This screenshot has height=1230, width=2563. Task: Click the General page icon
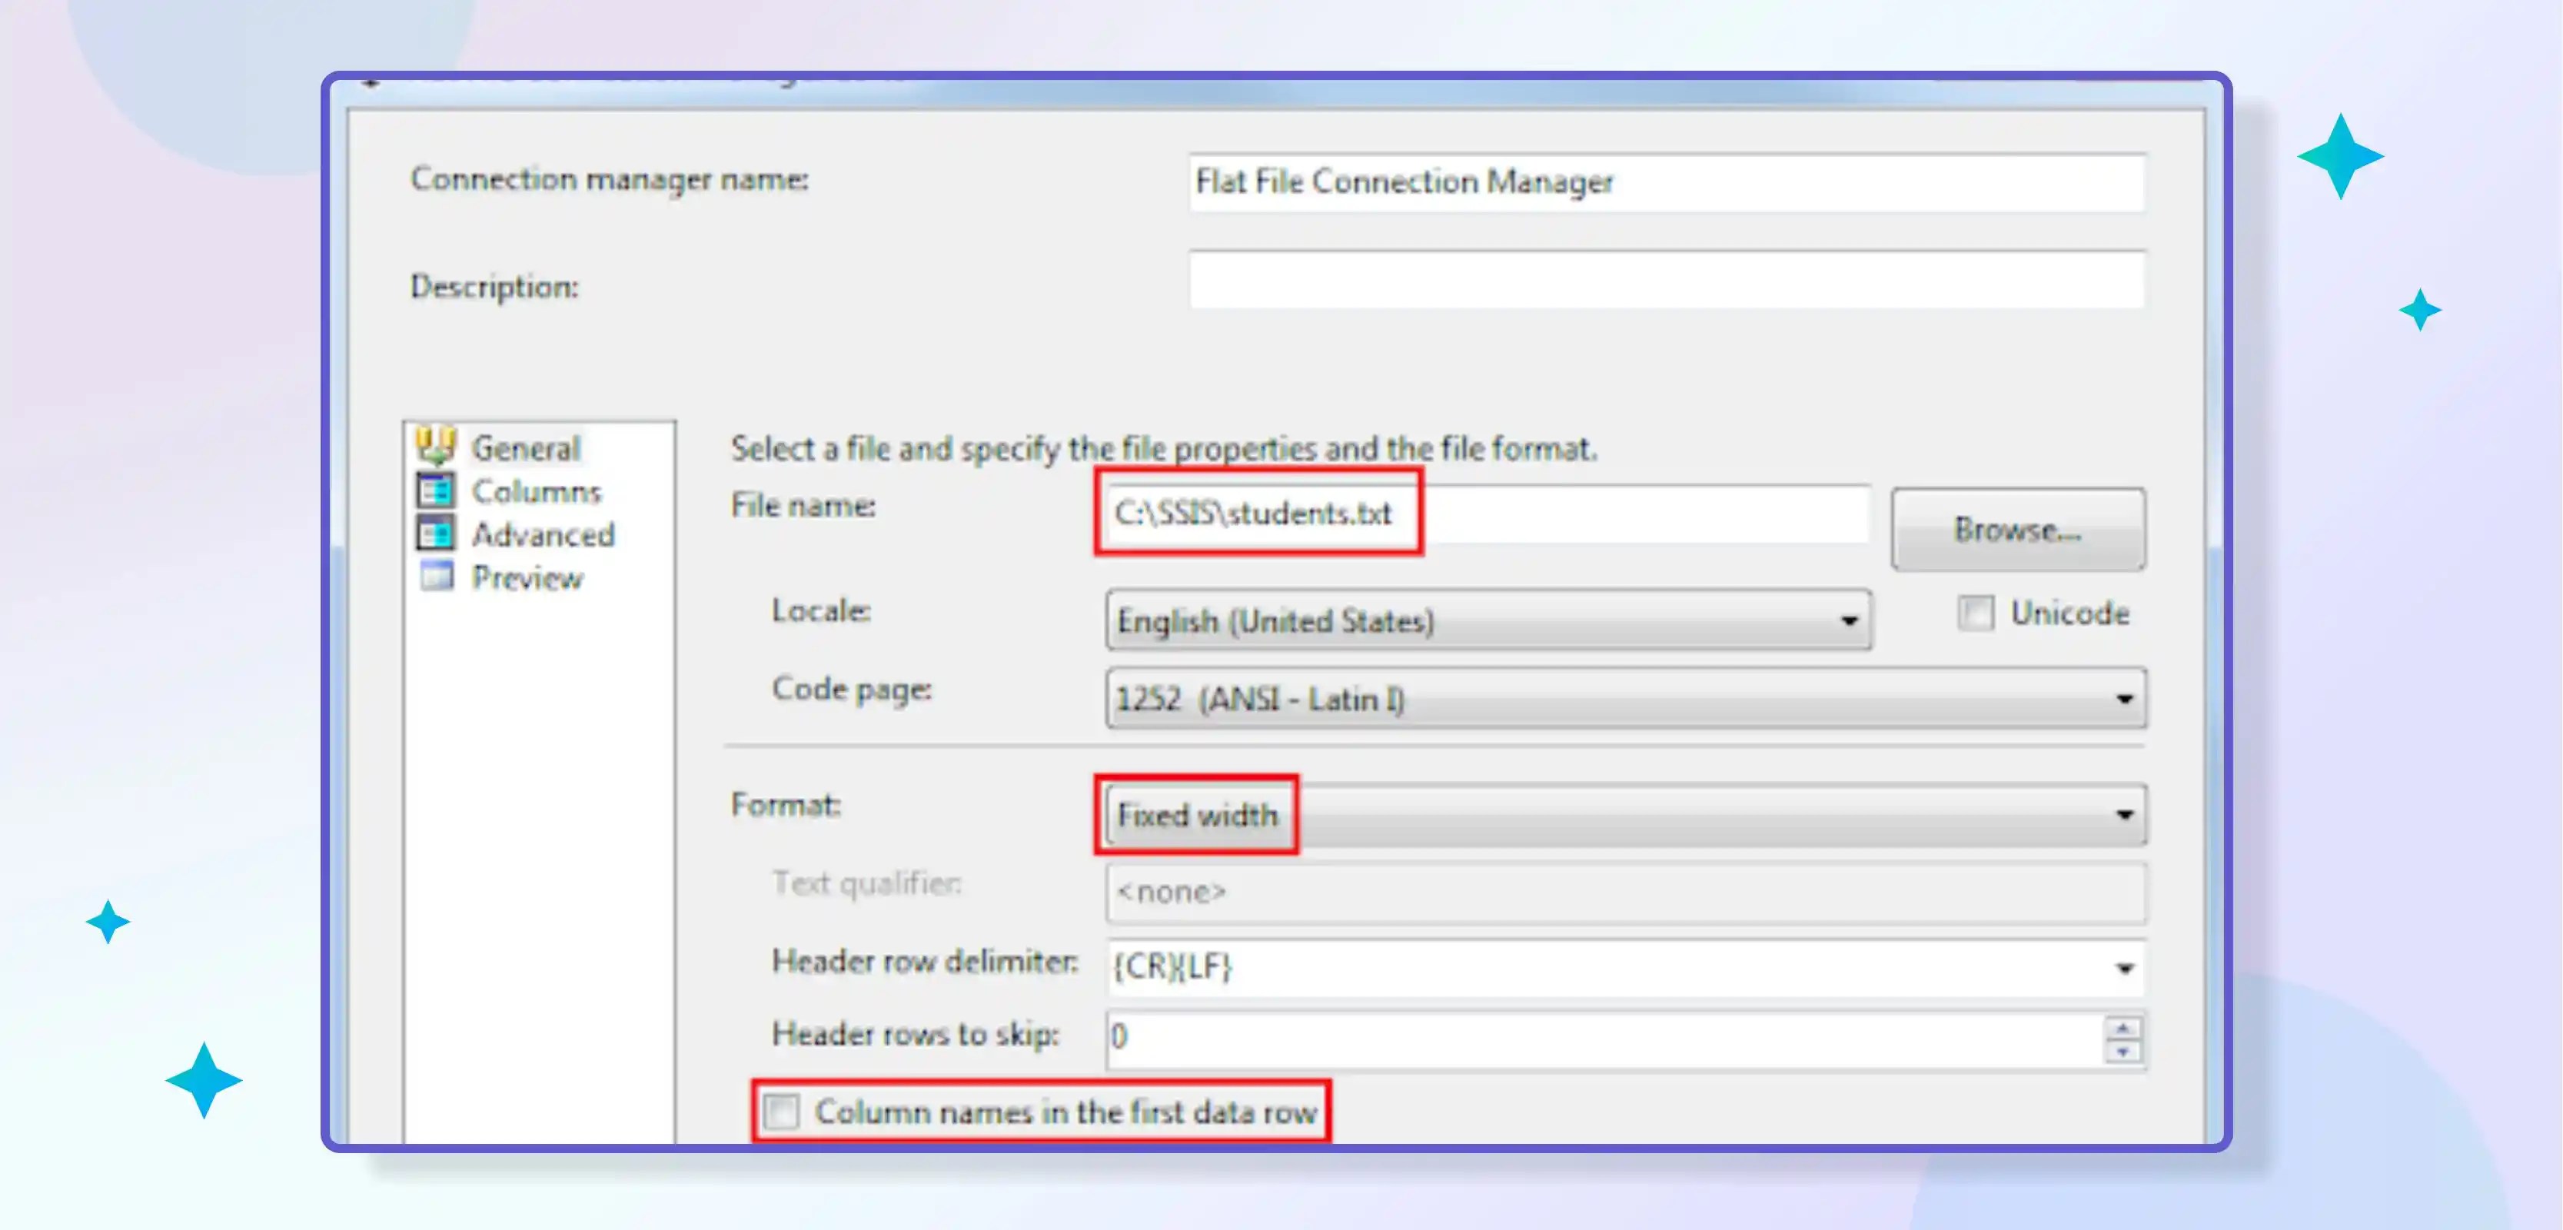pyautogui.click(x=437, y=447)
